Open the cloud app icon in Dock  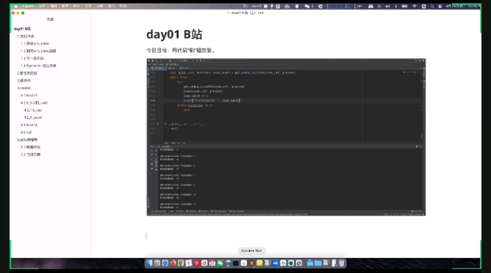click(283, 263)
